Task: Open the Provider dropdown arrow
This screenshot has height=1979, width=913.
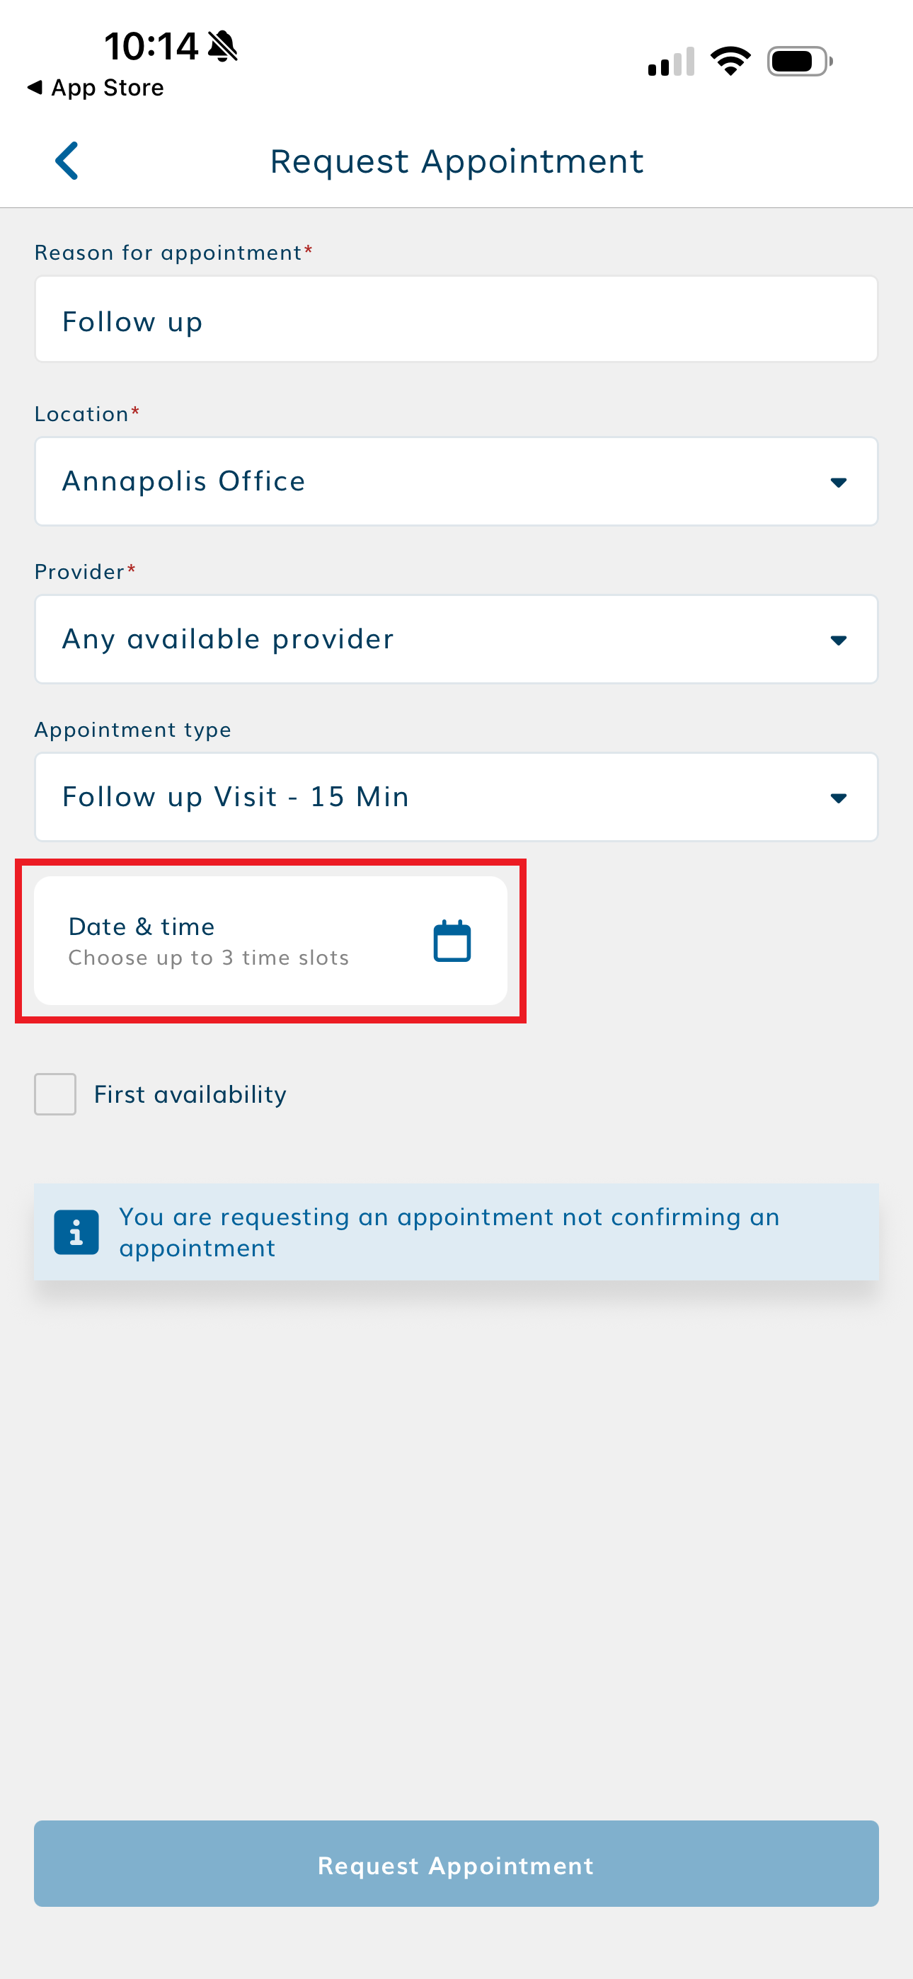Action: [839, 640]
